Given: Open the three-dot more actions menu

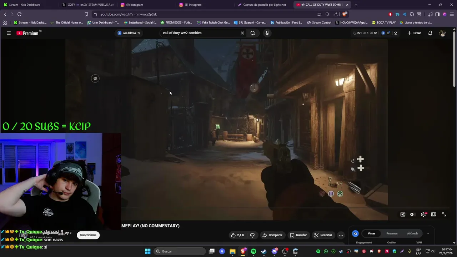Looking at the screenshot, I should pos(341,235).
